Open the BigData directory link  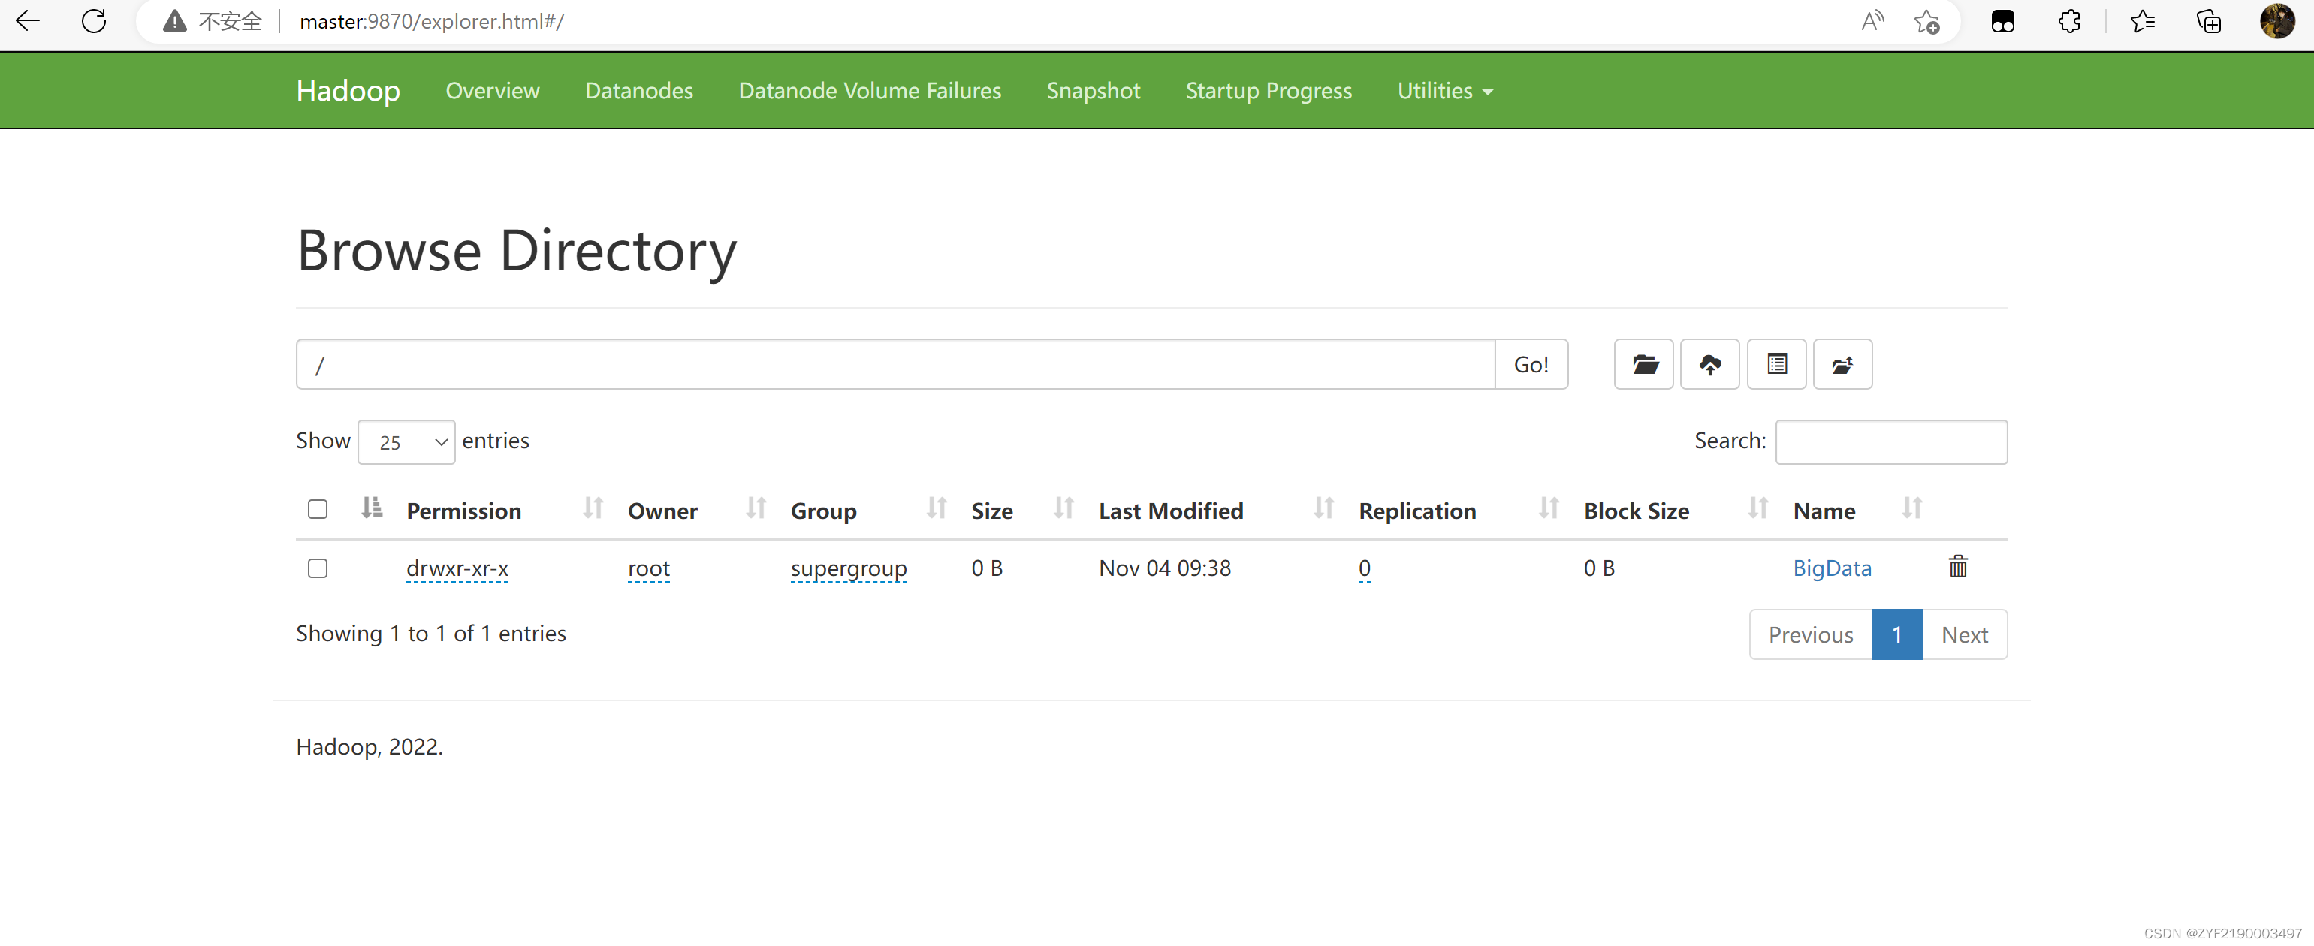pos(1832,568)
